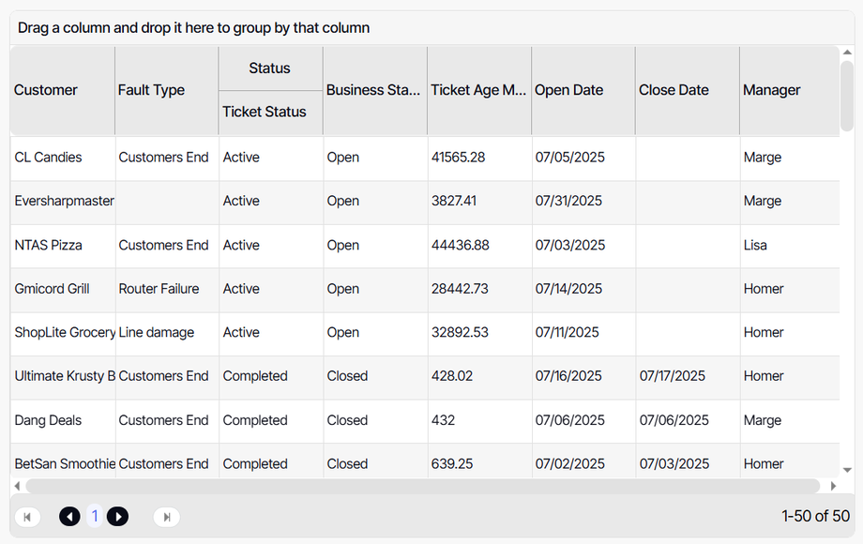Click the horizontal scrollbar track

(422, 486)
